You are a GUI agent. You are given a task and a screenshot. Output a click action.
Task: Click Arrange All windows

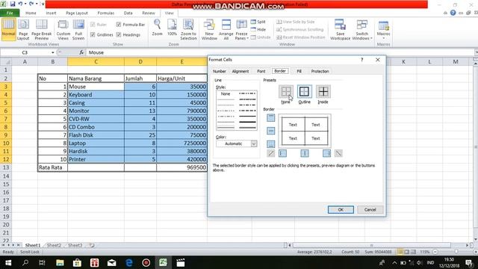pyautogui.click(x=226, y=29)
